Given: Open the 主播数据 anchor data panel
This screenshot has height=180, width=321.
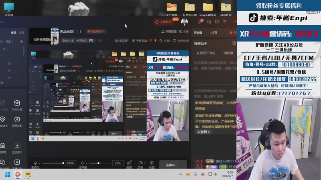Looking at the screenshot, I should pos(164,22).
